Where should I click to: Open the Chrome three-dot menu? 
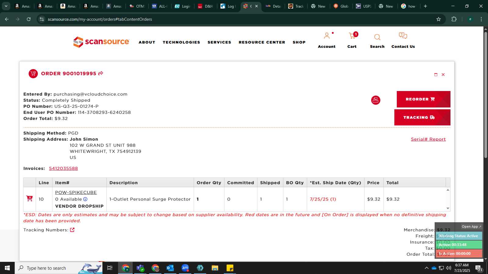(x=481, y=19)
